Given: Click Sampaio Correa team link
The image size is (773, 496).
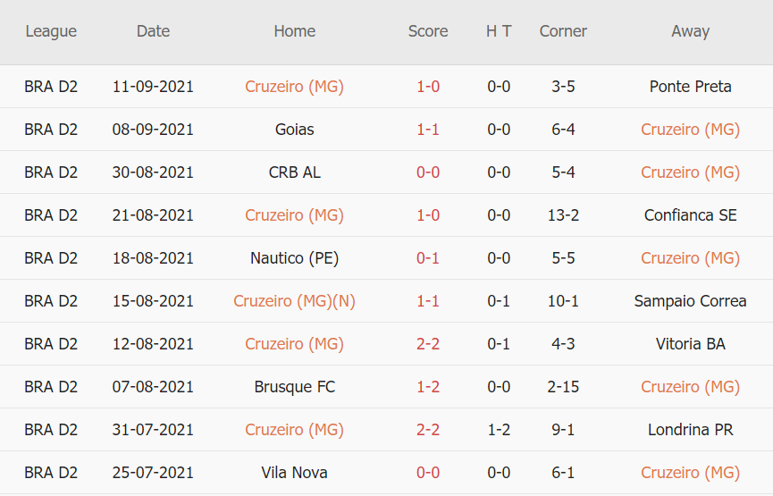Looking at the screenshot, I should (x=690, y=301).
